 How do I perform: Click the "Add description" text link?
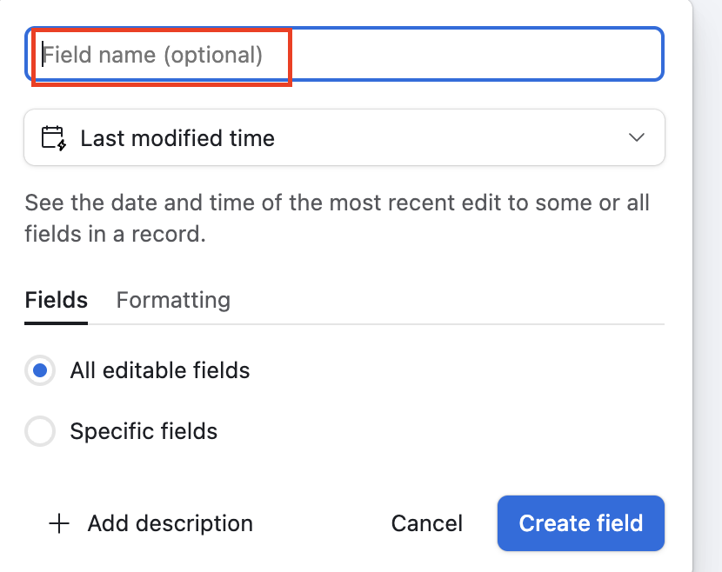[170, 523]
